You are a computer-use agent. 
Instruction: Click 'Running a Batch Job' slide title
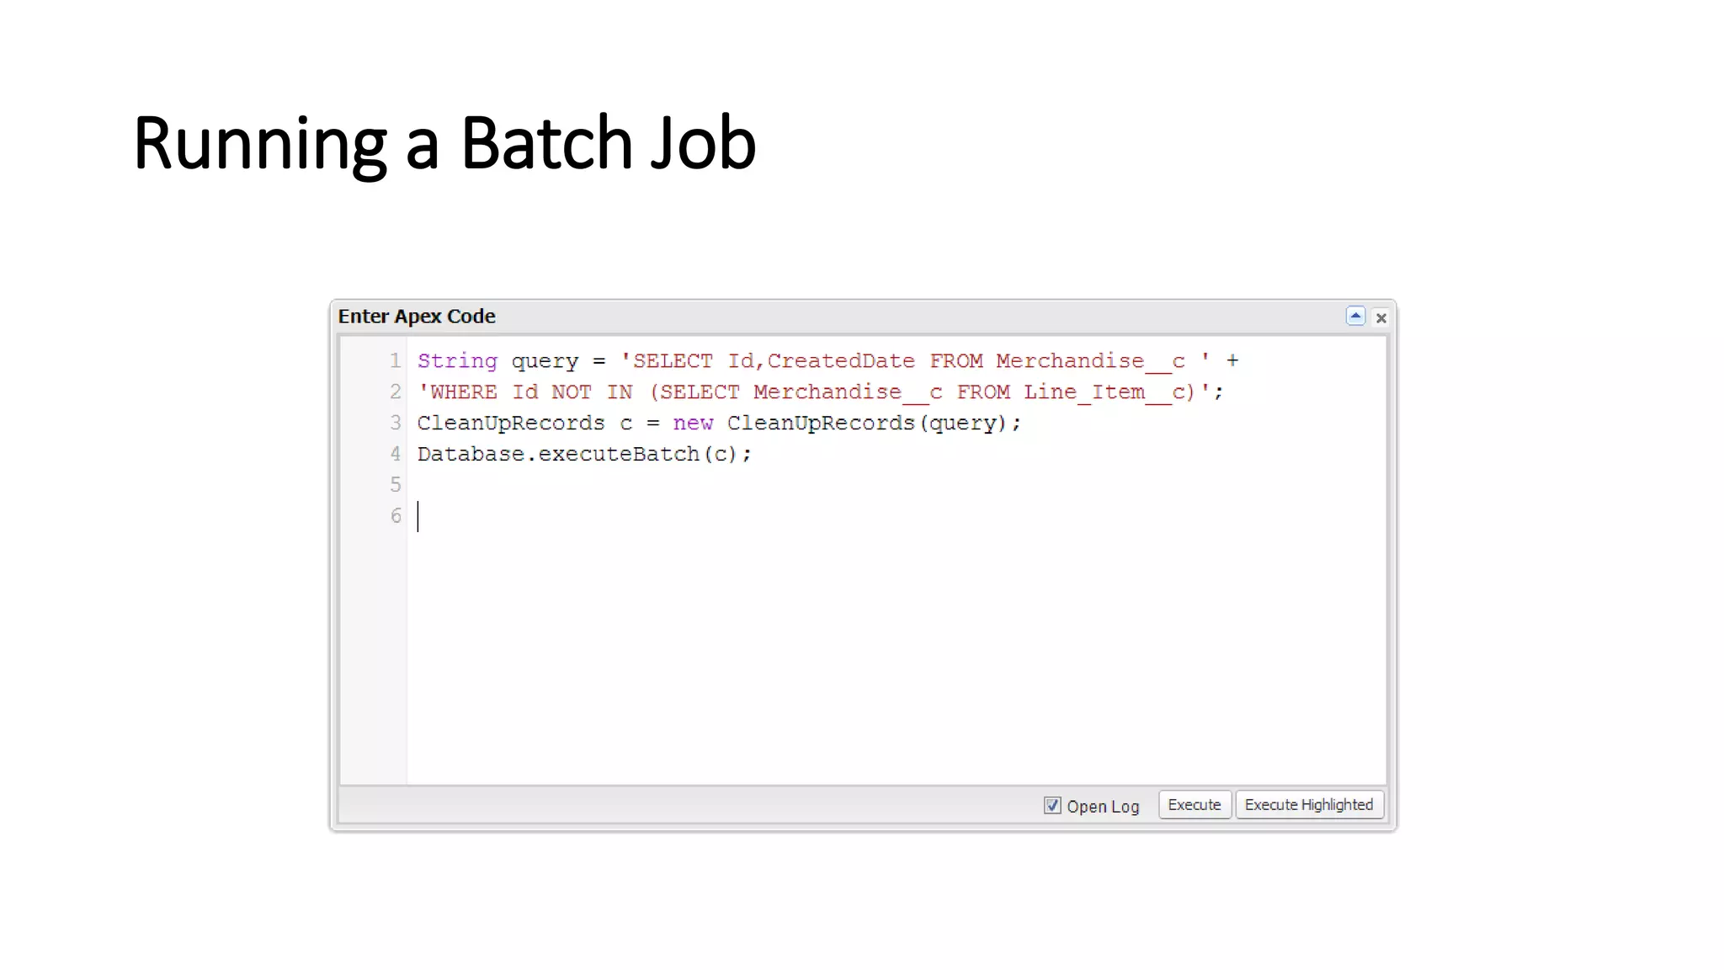pos(444,143)
